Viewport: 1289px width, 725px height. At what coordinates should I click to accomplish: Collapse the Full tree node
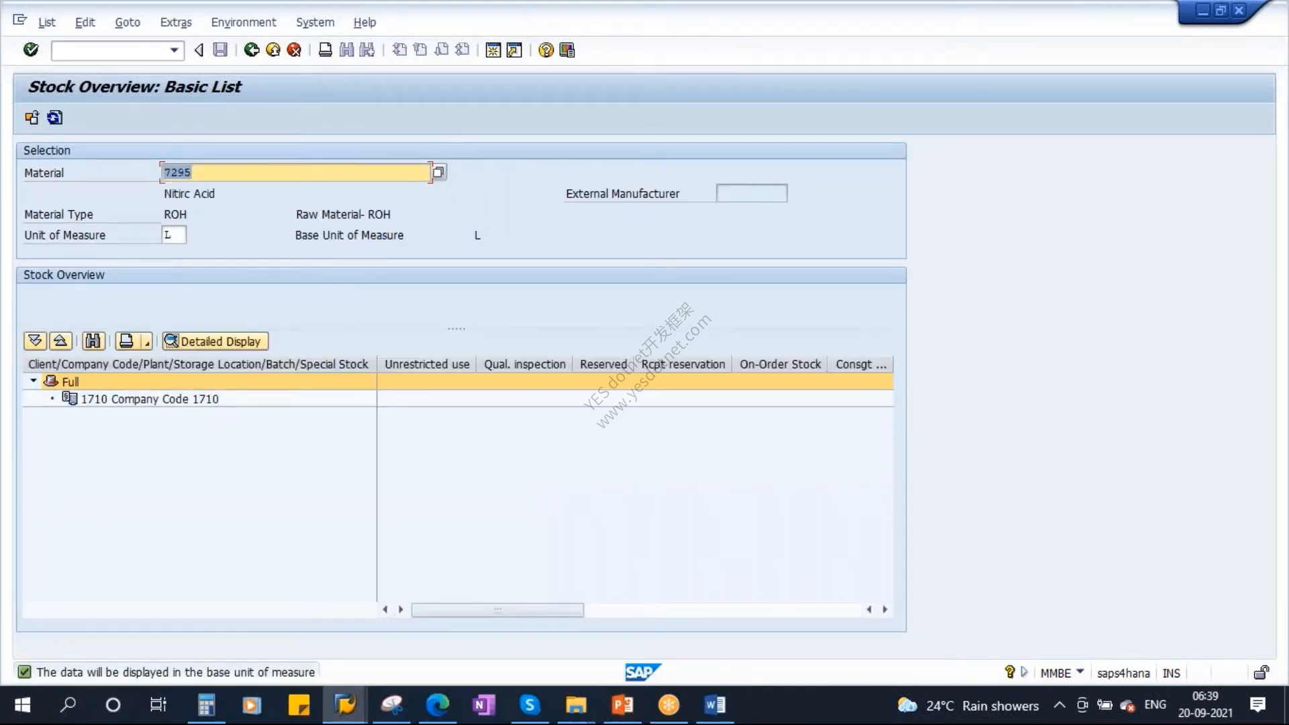pyautogui.click(x=33, y=381)
